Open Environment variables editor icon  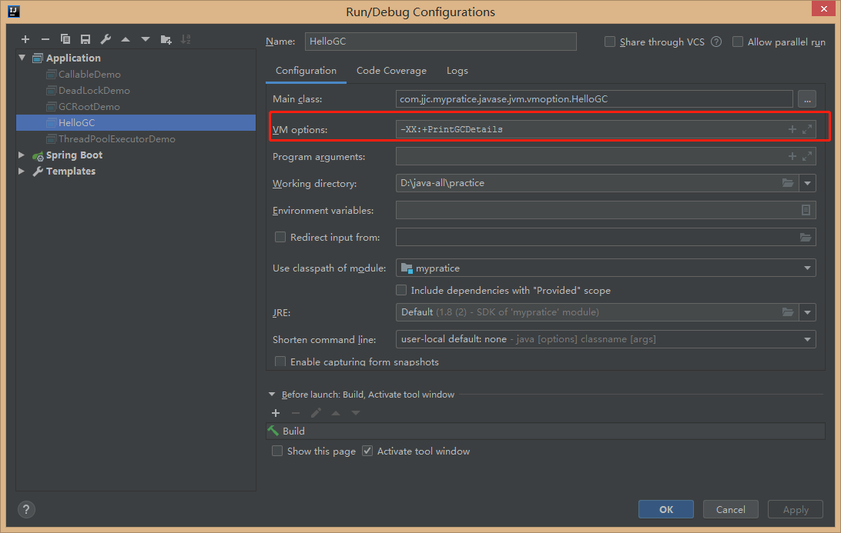point(806,210)
